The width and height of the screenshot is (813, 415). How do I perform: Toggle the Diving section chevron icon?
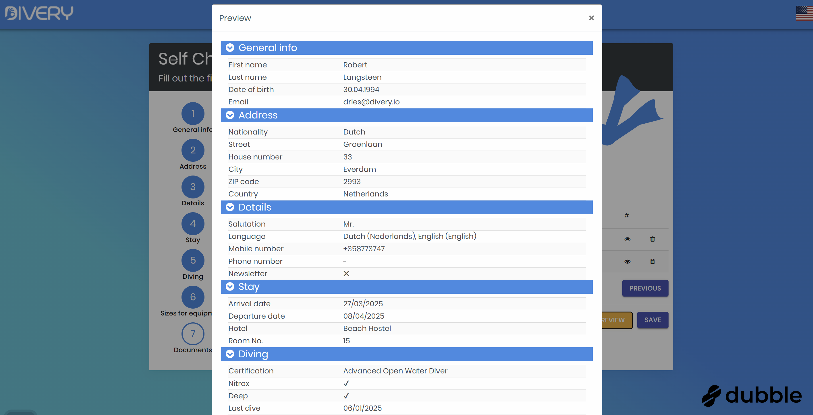[230, 354]
